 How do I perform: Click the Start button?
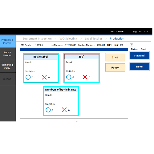coord(115,57)
